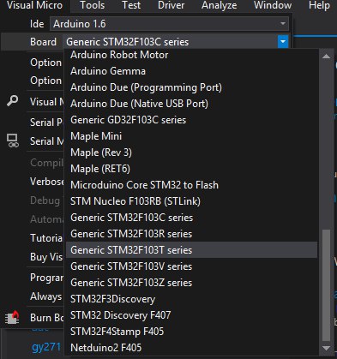The width and height of the screenshot is (337, 359).
Task: Select STM32F3Discovery board
Action: pos(191,299)
